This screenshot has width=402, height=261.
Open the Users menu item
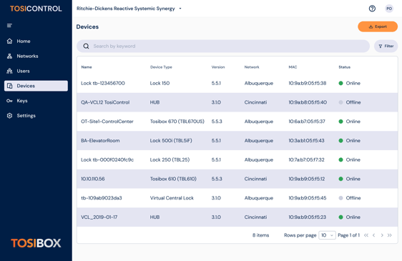36,71
